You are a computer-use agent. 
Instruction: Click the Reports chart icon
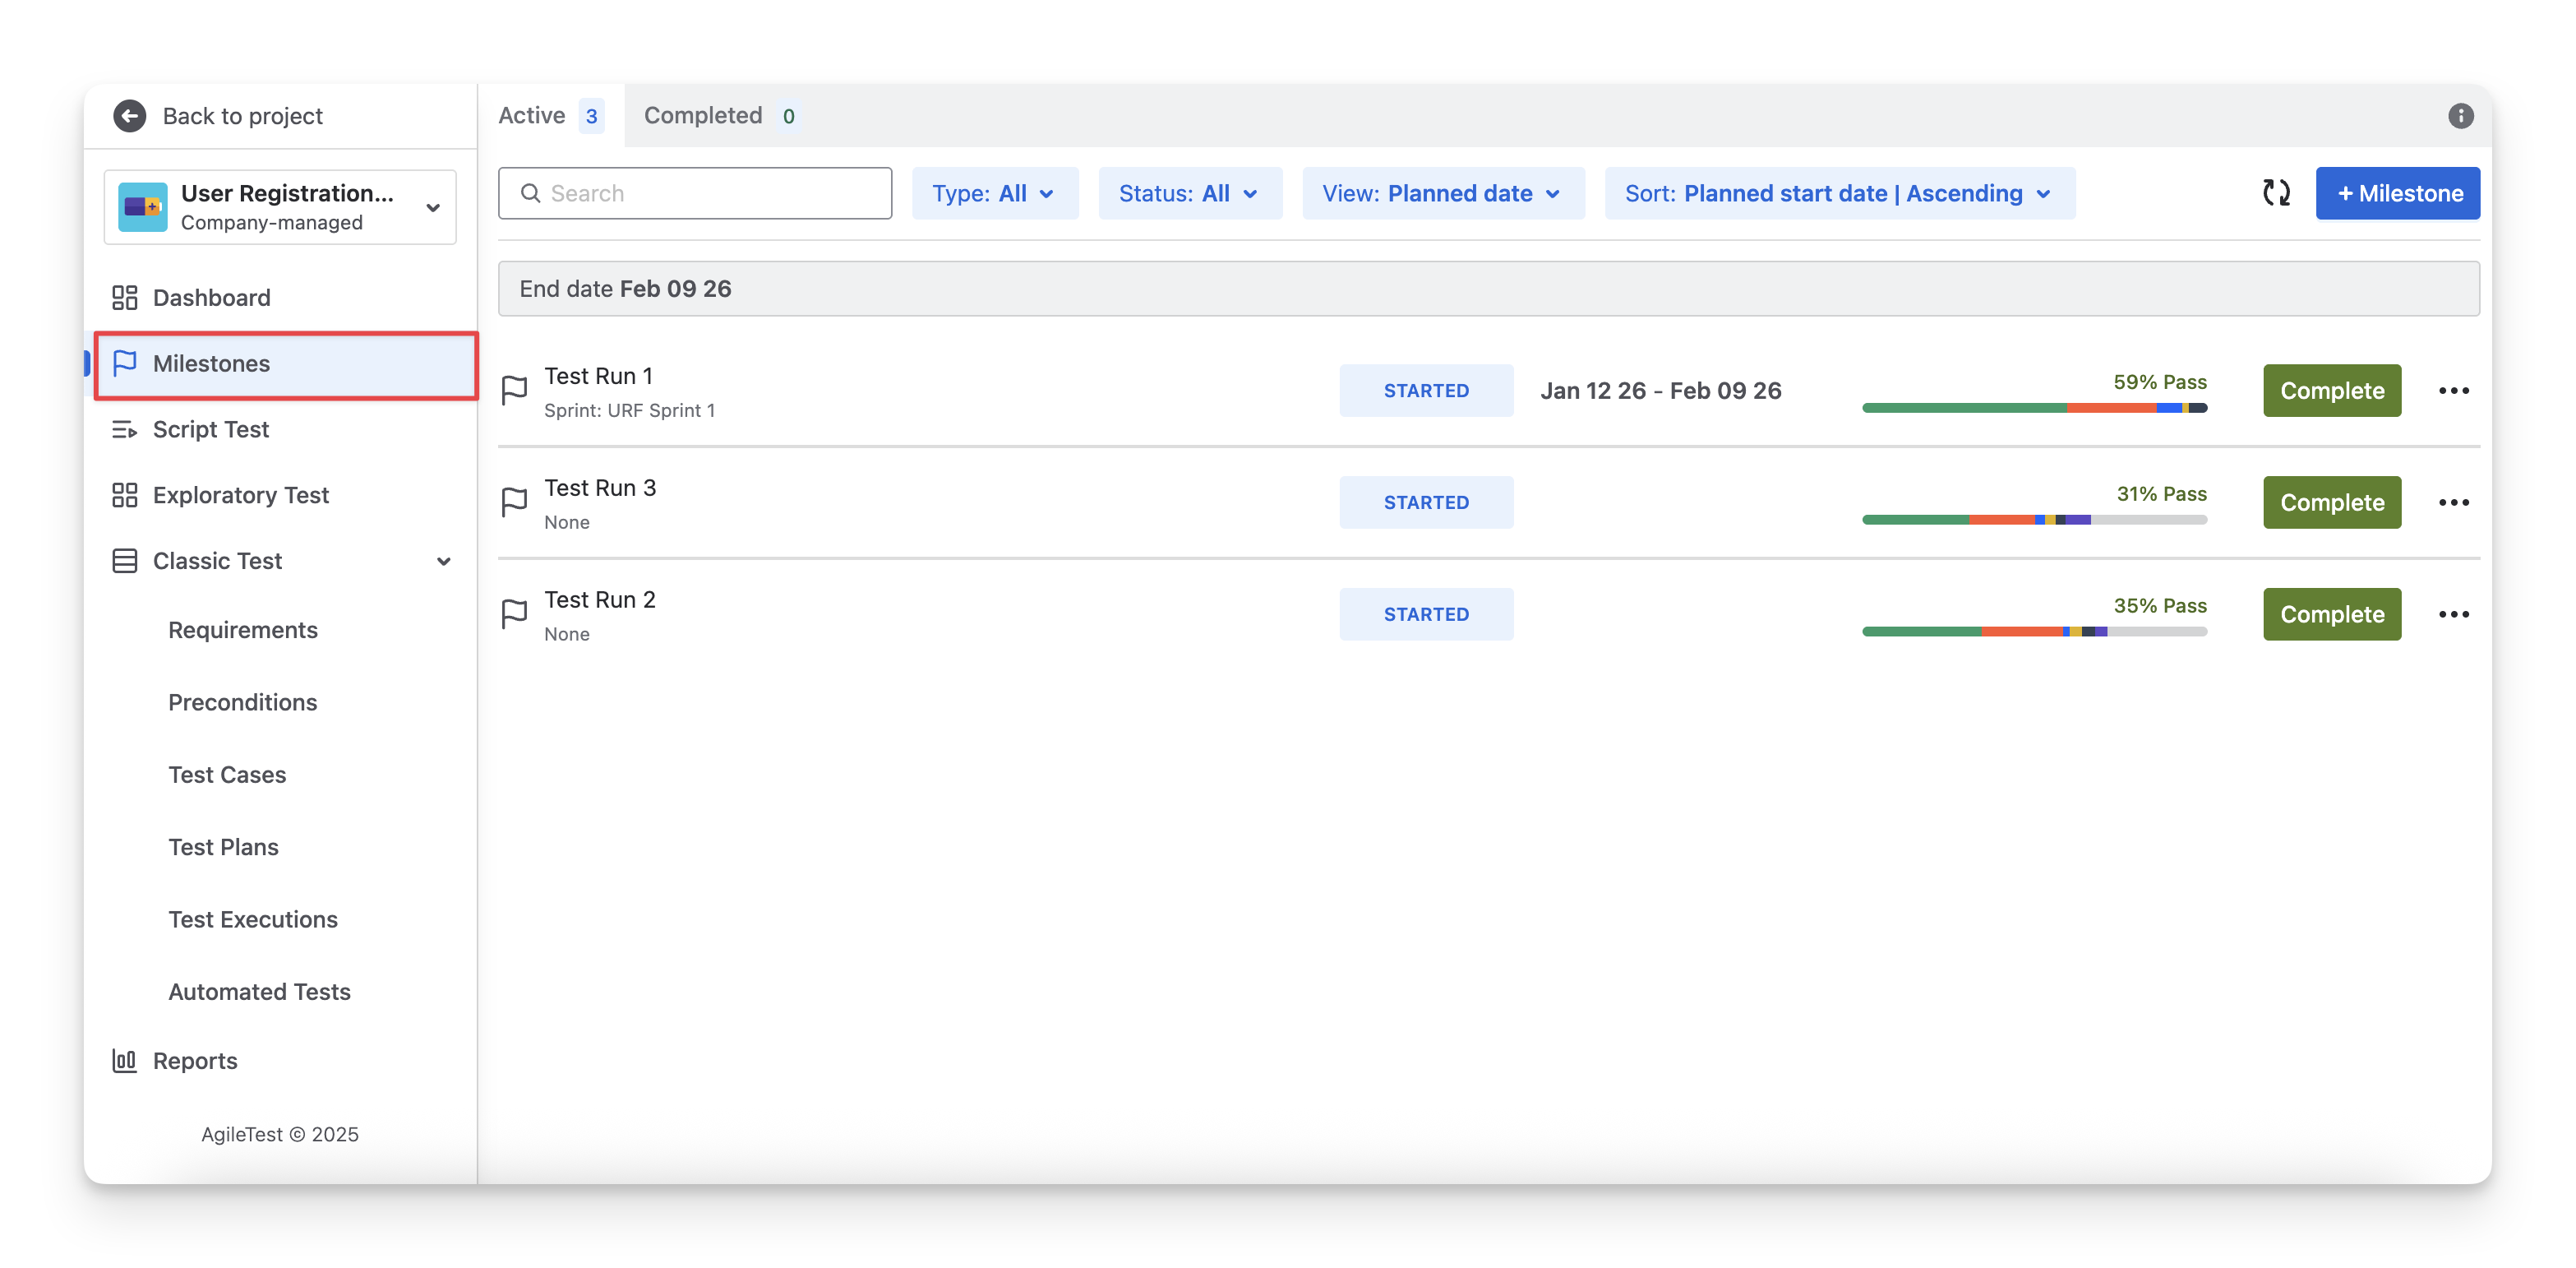tap(125, 1061)
